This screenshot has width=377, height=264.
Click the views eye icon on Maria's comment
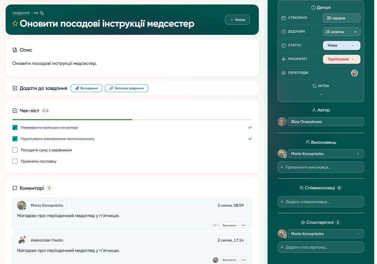(x=215, y=225)
